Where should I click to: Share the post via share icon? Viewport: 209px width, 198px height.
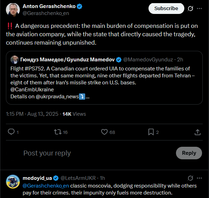(198, 132)
